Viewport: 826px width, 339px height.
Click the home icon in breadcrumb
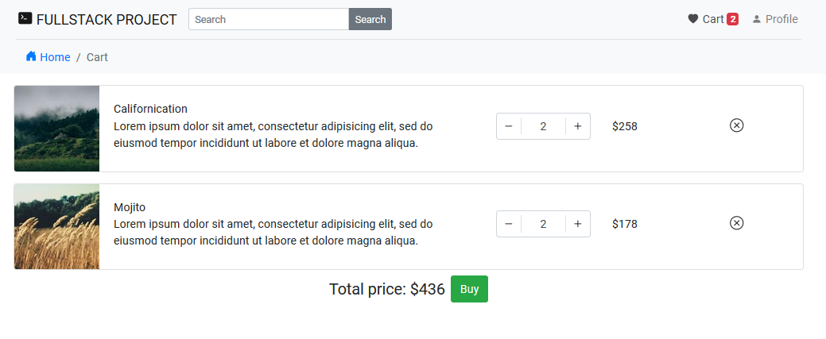point(31,56)
